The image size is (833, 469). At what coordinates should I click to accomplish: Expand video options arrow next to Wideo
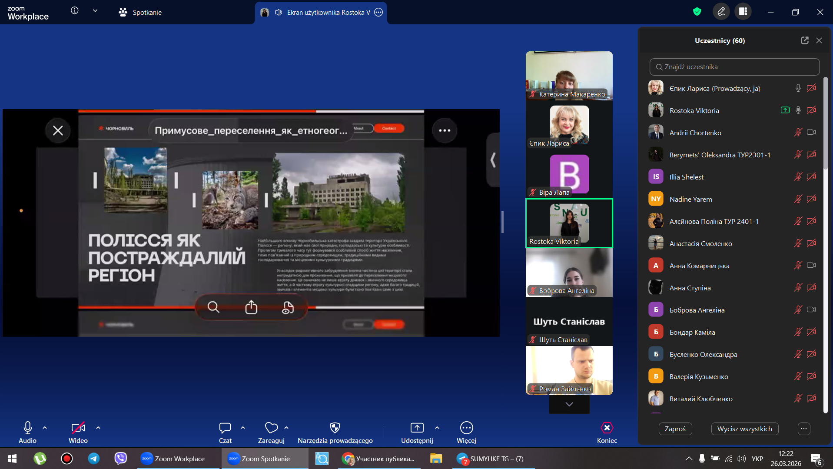click(x=98, y=428)
